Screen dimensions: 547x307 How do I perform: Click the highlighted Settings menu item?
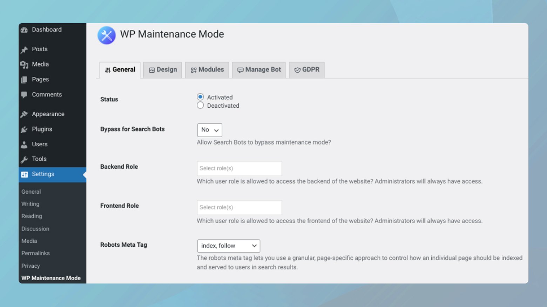click(x=53, y=174)
